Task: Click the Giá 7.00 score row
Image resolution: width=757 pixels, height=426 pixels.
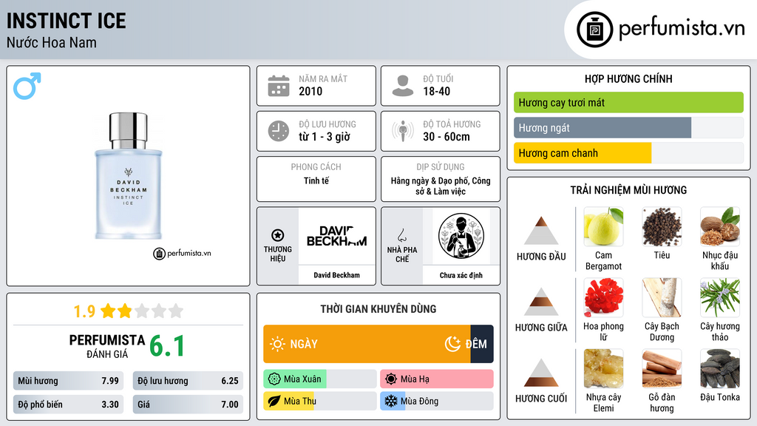Action: [x=188, y=405]
